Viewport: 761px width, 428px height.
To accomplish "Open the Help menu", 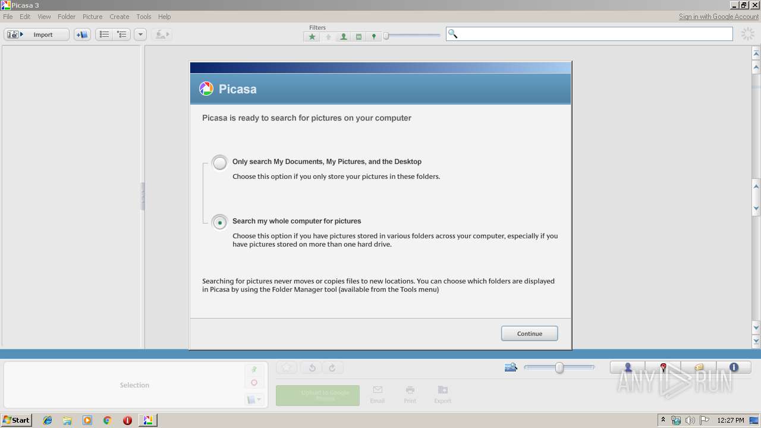I will pyautogui.click(x=165, y=17).
